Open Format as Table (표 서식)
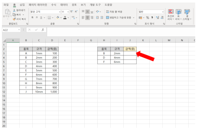The width and height of the screenshot is (198, 130). pyautogui.click(x=178, y=15)
